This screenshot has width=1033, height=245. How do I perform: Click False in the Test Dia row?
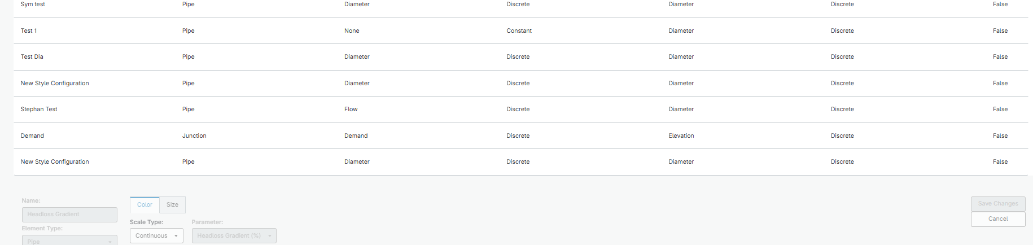coord(1000,57)
